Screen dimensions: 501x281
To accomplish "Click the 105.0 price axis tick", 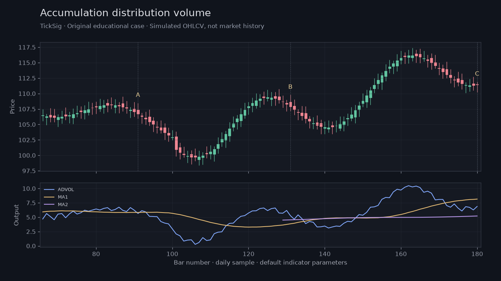I will click(x=27, y=125).
